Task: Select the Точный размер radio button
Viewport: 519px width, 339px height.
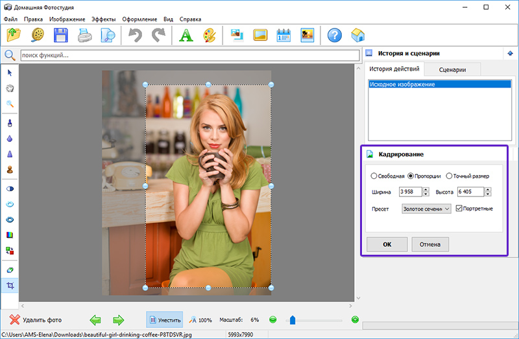Action: click(449, 176)
